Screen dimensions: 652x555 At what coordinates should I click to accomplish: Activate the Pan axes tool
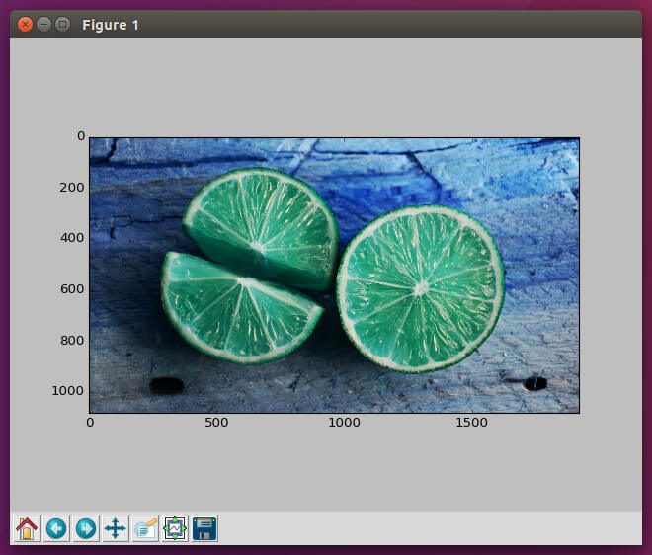(116, 528)
